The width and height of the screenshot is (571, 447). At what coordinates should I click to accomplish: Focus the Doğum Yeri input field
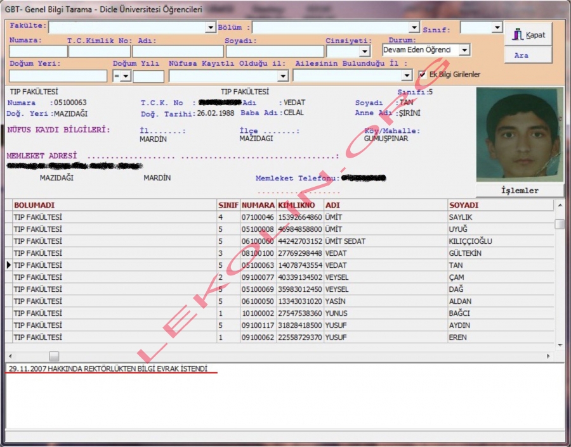[x=58, y=76]
